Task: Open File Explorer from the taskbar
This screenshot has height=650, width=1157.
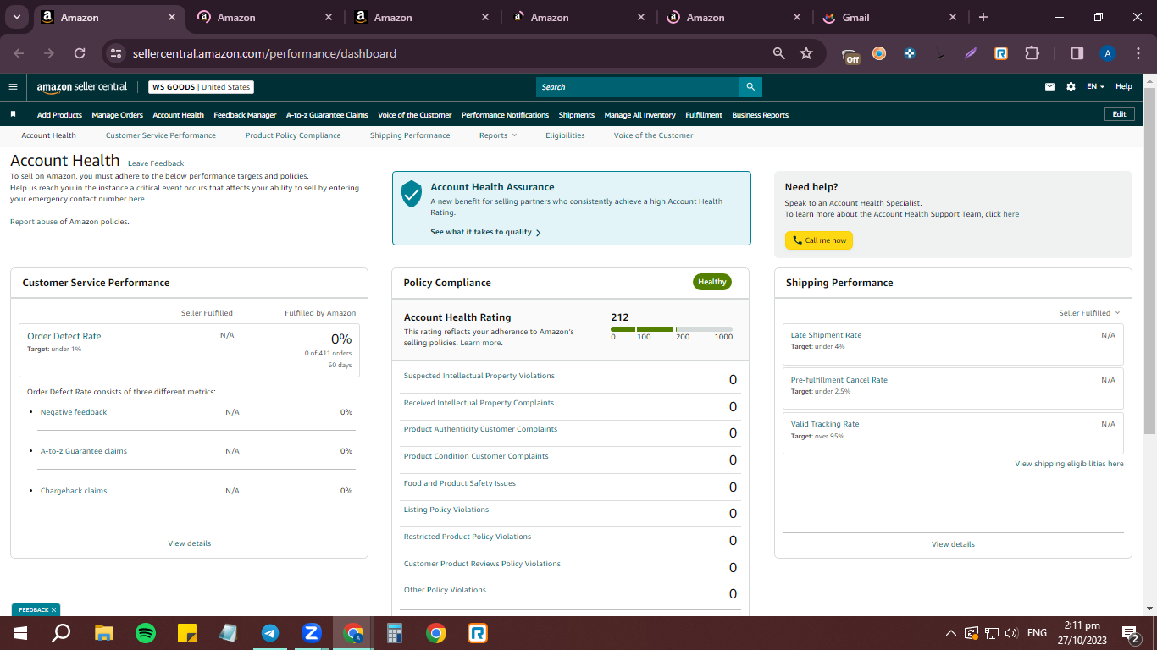Action: [x=103, y=633]
